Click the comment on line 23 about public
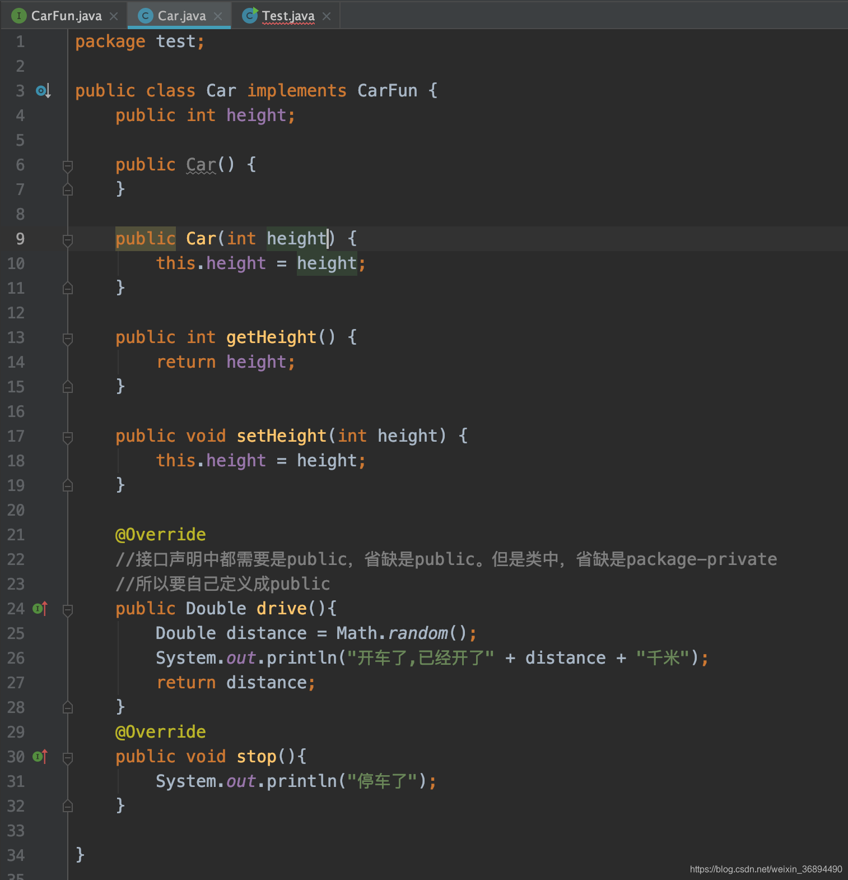 click(x=223, y=584)
